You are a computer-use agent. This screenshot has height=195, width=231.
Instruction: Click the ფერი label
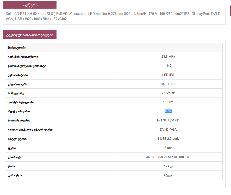coord(12,148)
